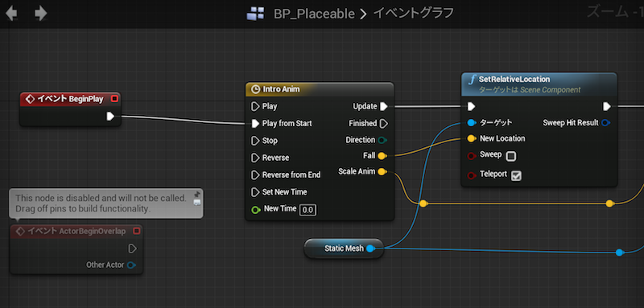Screen dimensions: 644x308
Task: Go forward with the right navigation arrow
Action: (x=41, y=14)
